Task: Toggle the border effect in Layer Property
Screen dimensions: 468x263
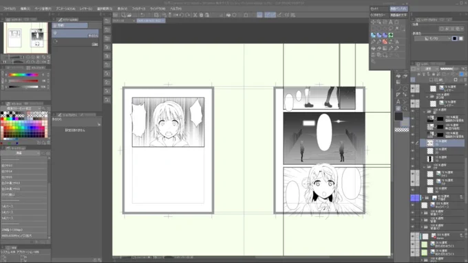Action: click(441, 29)
